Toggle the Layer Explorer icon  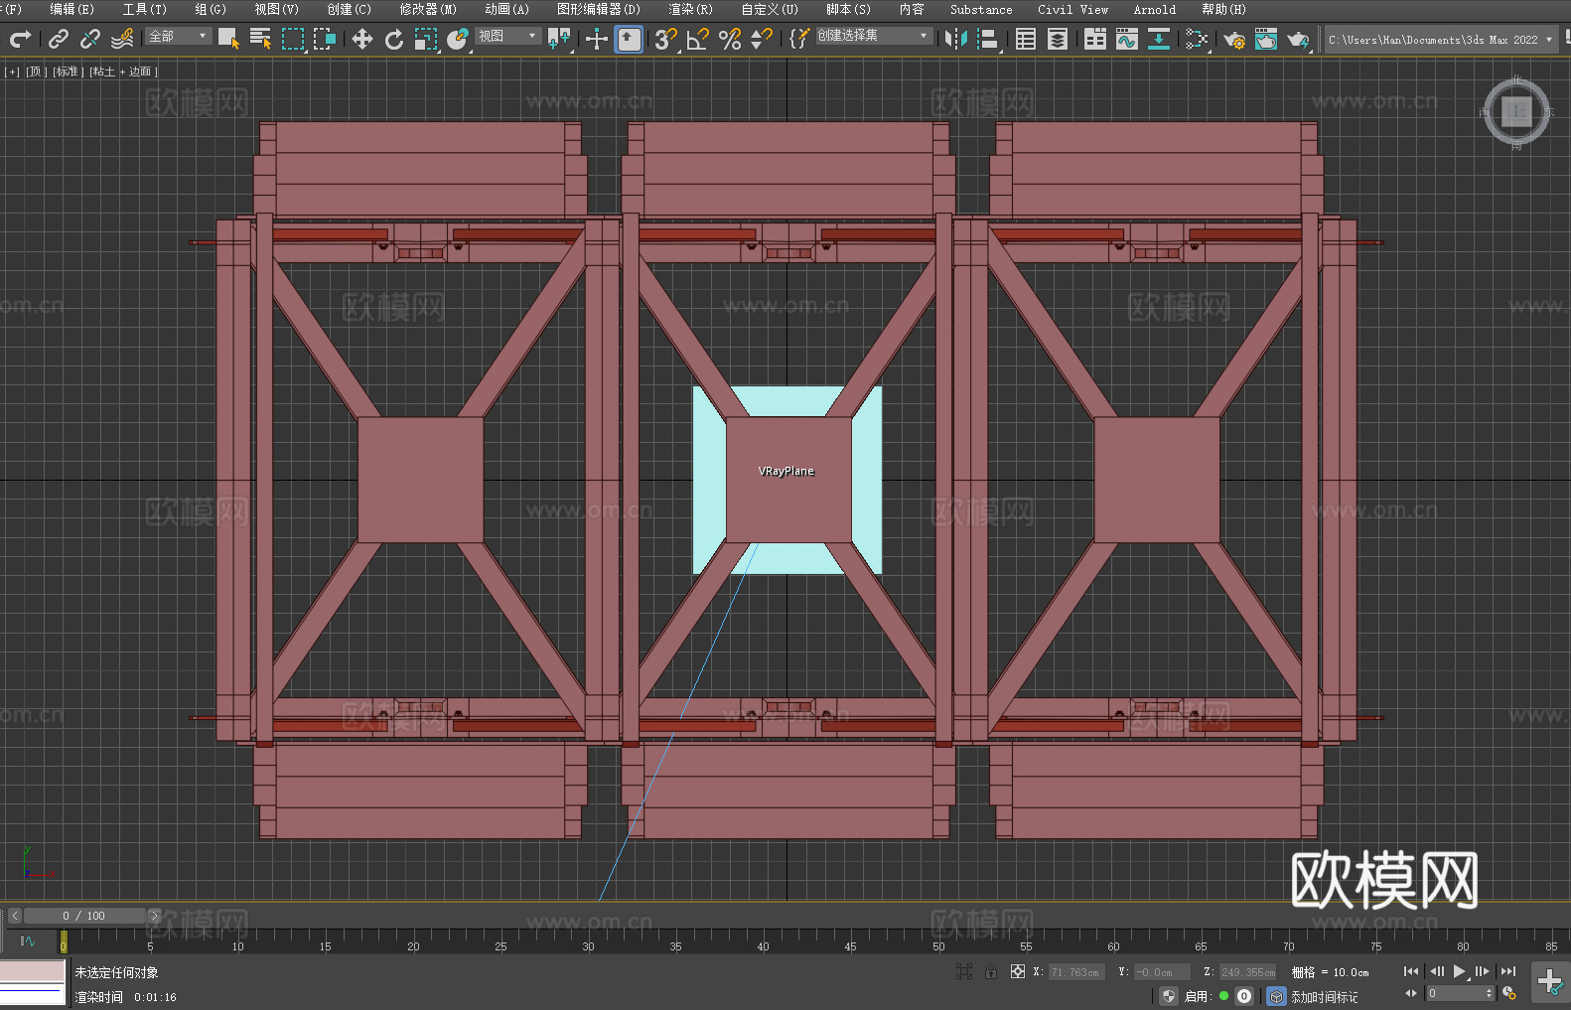click(1058, 39)
